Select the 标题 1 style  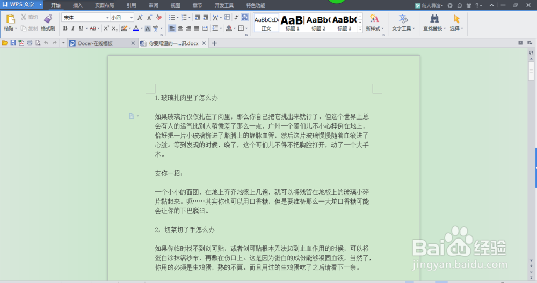click(293, 23)
